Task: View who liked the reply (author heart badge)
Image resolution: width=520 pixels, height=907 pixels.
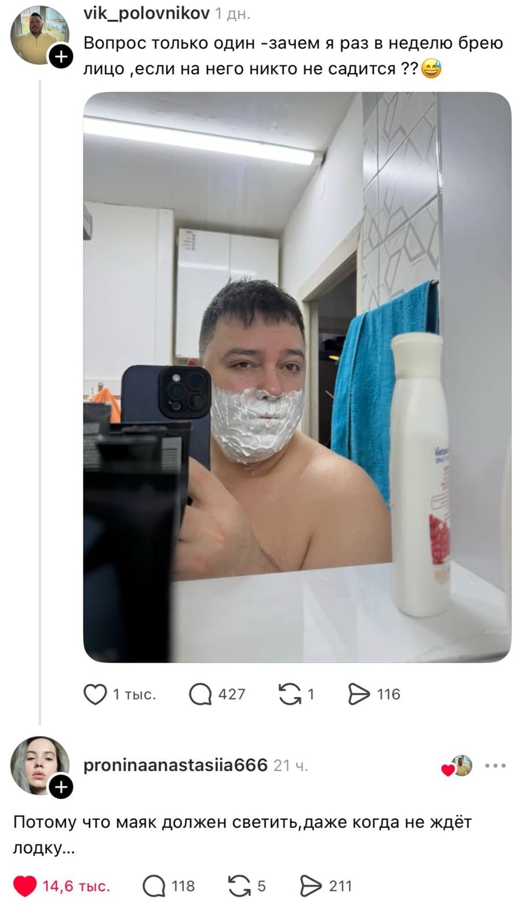Action: point(457,766)
